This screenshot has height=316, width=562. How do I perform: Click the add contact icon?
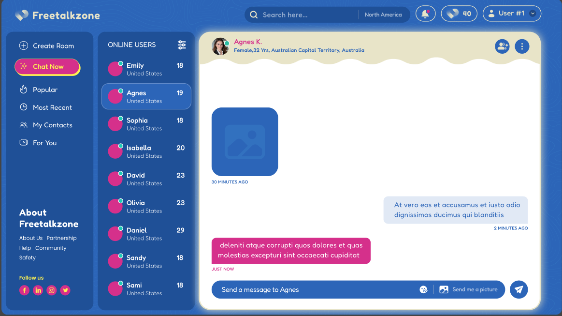coord(502,46)
